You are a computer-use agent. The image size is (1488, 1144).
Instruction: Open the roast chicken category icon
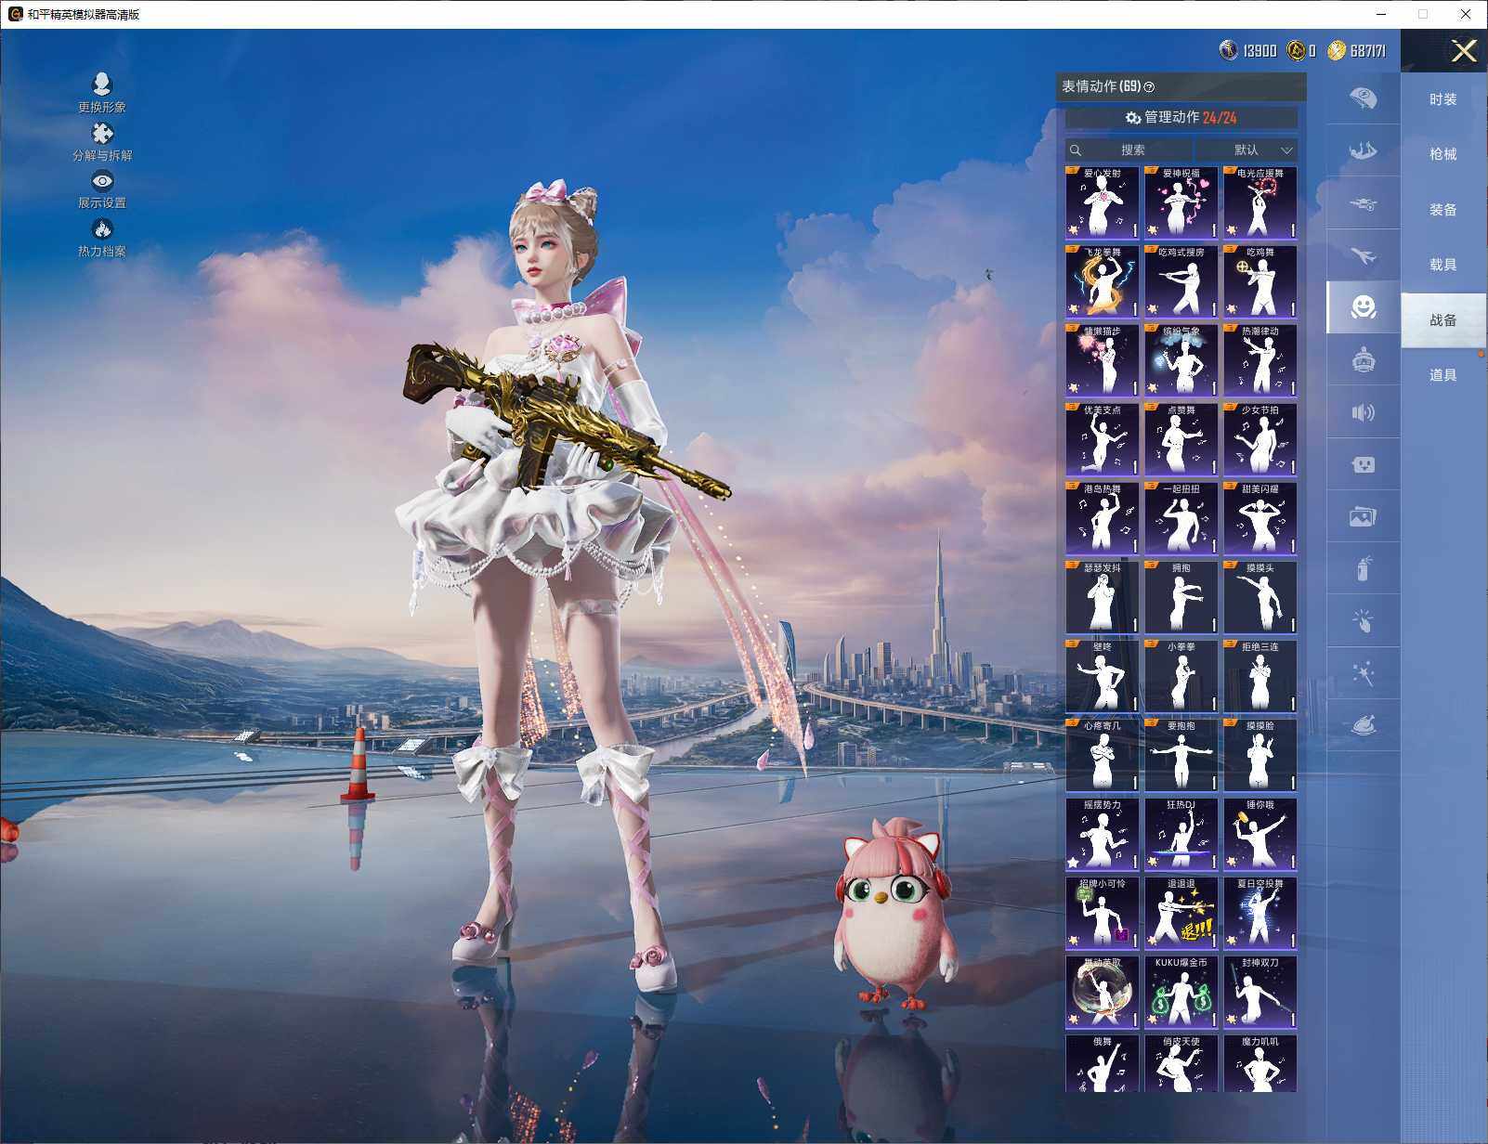(1363, 725)
